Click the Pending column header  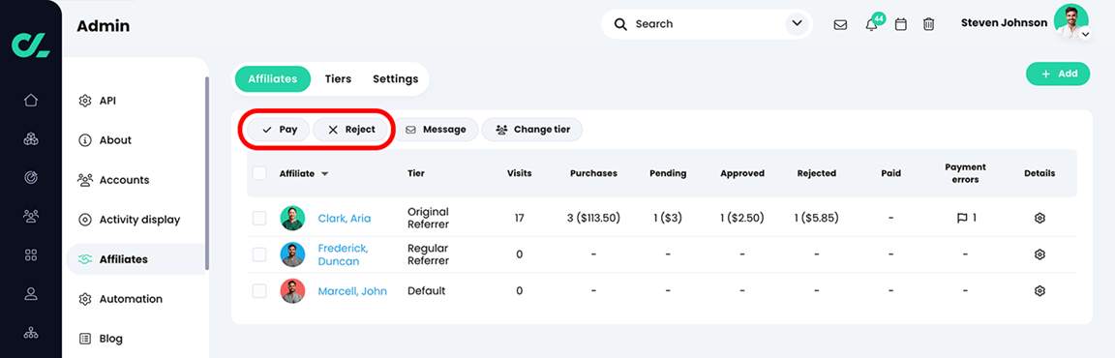[x=668, y=173]
